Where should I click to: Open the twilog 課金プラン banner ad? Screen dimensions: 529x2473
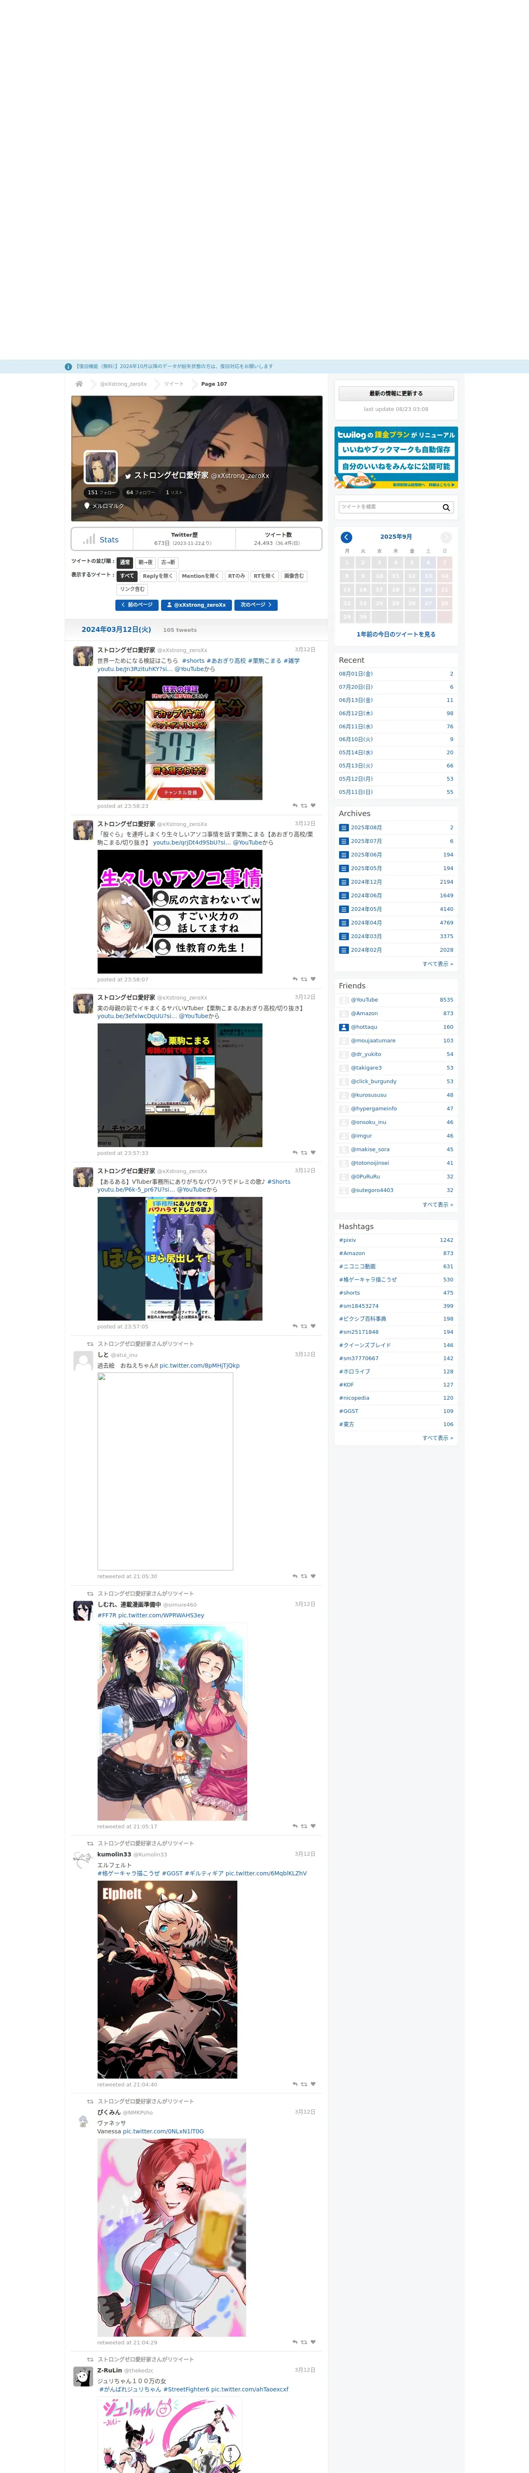click(396, 458)
